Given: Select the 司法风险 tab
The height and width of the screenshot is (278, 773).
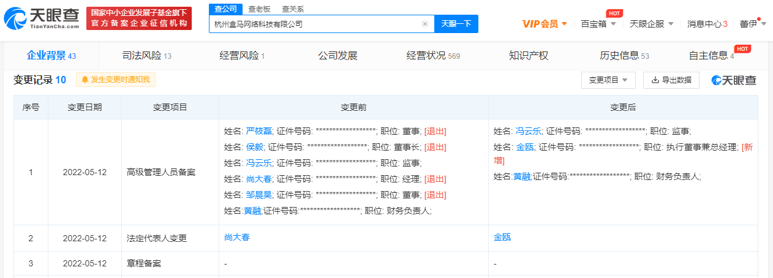Looking at the screenshot, I should [147, 56].
